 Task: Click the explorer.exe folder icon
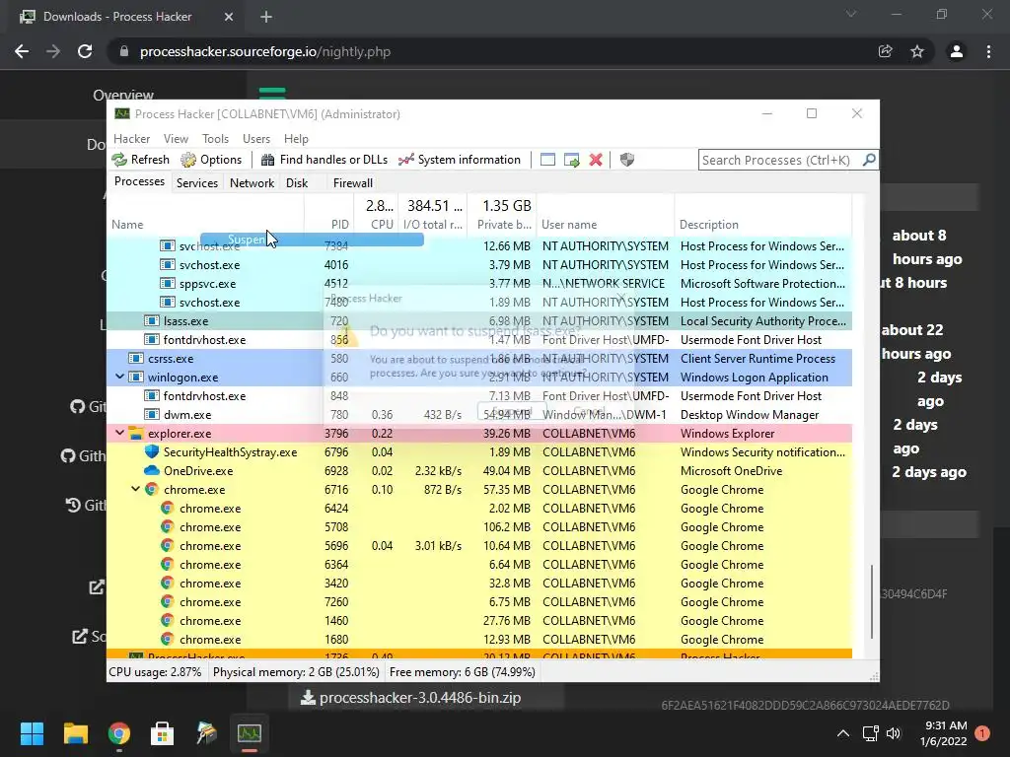[136, 434]
